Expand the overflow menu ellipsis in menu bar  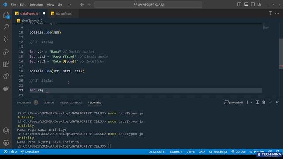point(69,4)
